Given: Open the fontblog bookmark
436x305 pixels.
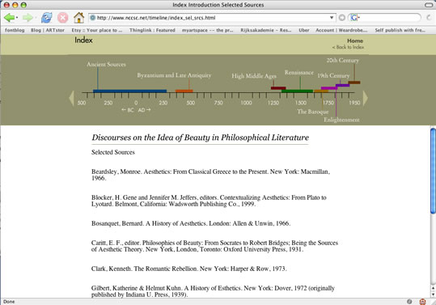Looking at the screenshot, I should coord(15,30).
